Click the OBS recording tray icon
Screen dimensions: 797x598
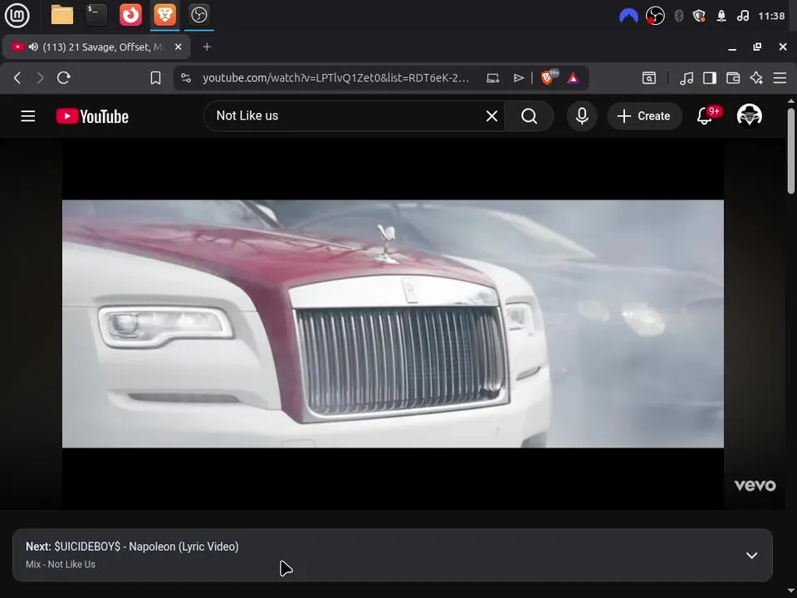655,17
